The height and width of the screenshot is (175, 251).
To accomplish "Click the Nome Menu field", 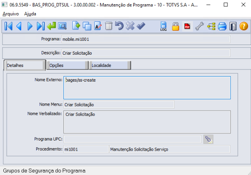I will click(119, 105).
